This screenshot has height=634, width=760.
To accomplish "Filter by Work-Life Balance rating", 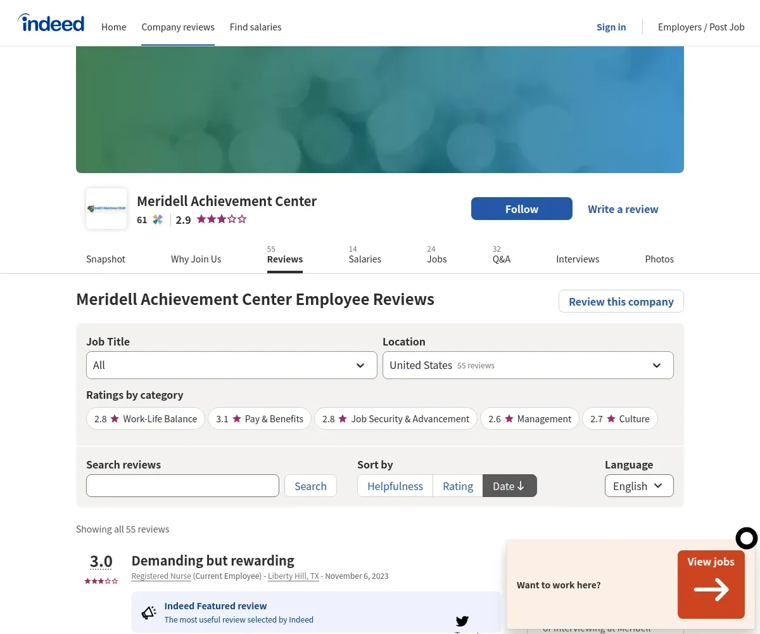I will 146,418.
